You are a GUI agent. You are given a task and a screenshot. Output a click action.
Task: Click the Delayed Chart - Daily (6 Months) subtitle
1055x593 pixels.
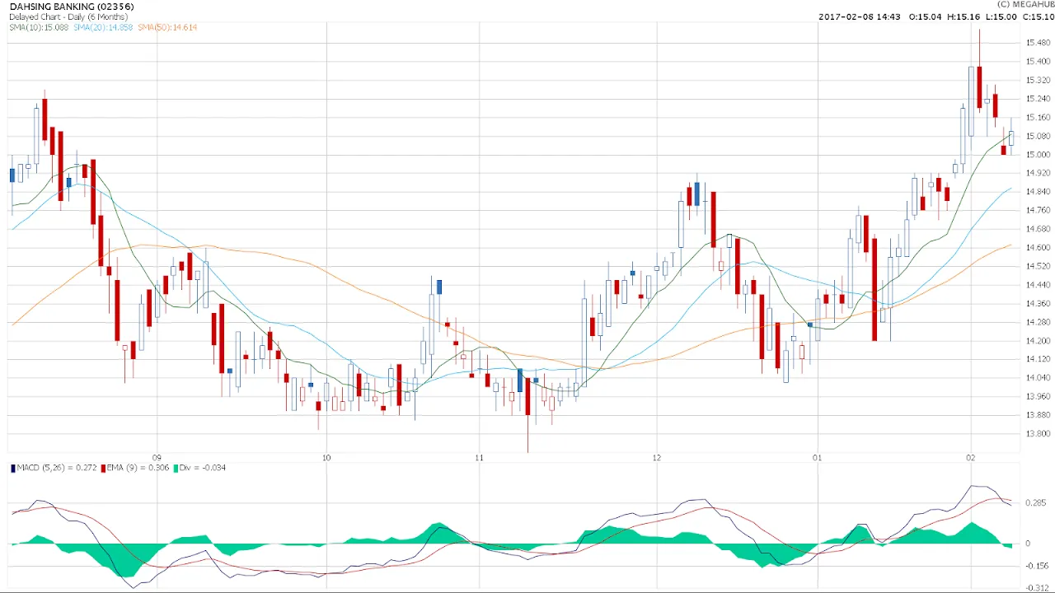(67, 16)
